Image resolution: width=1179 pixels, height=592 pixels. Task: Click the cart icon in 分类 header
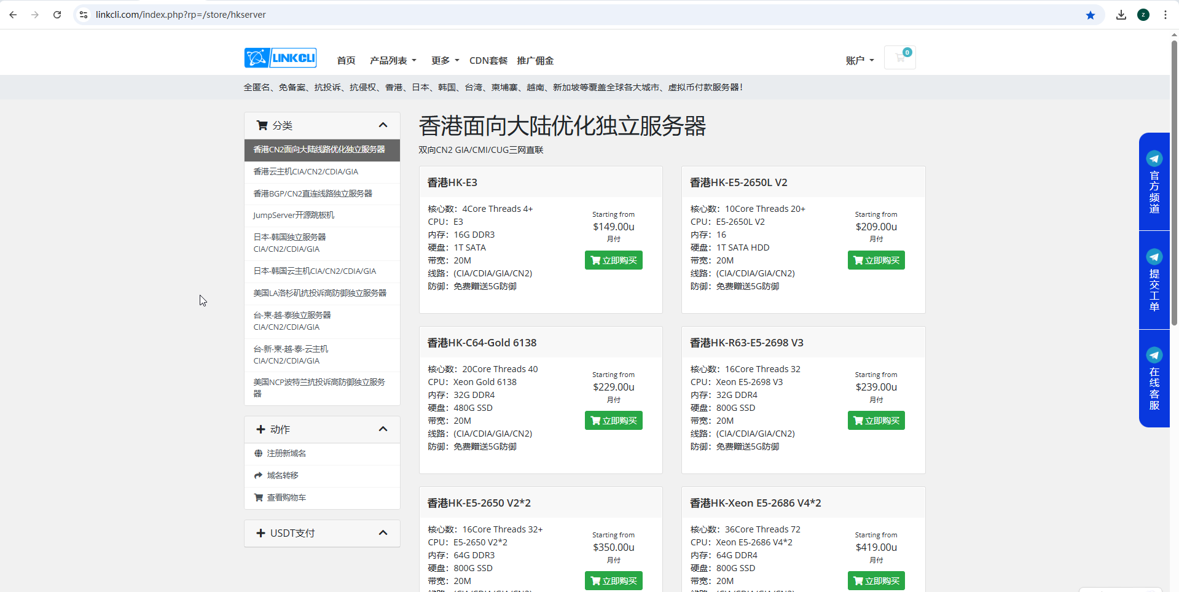[x=262, y=125]
